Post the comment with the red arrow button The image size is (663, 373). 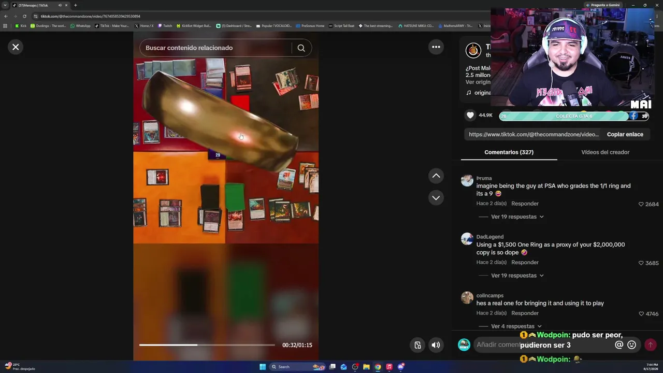(x=650, y=345)
